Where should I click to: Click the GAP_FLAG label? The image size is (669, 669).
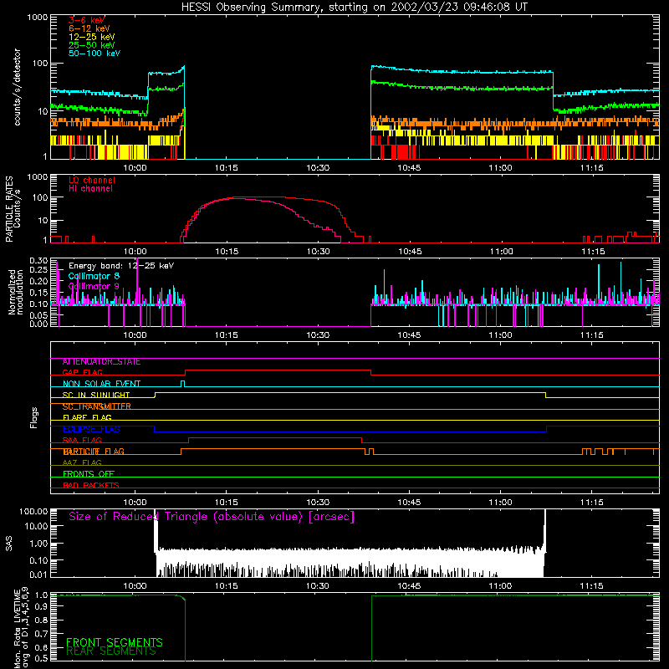(x=82, y=372)
